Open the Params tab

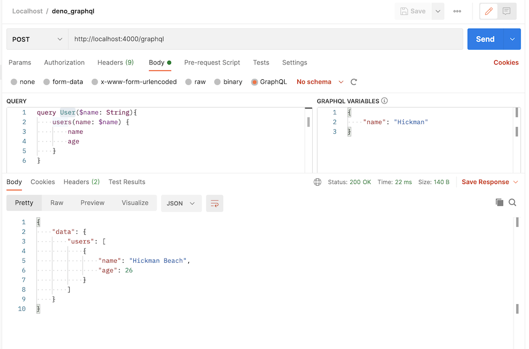click(x=20, y=62)
